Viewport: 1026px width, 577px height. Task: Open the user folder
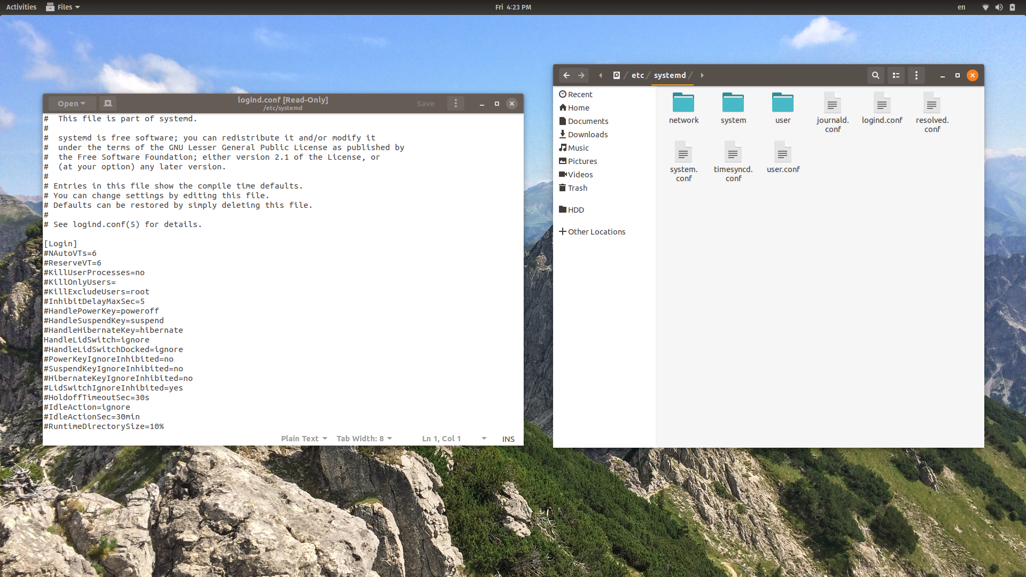coord(783,108)
